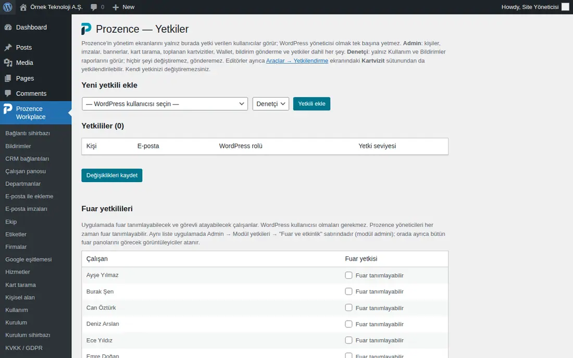This screenshot has width=573, height=358.
Task: Open Hizmetler submenu item
Action: 18,272
